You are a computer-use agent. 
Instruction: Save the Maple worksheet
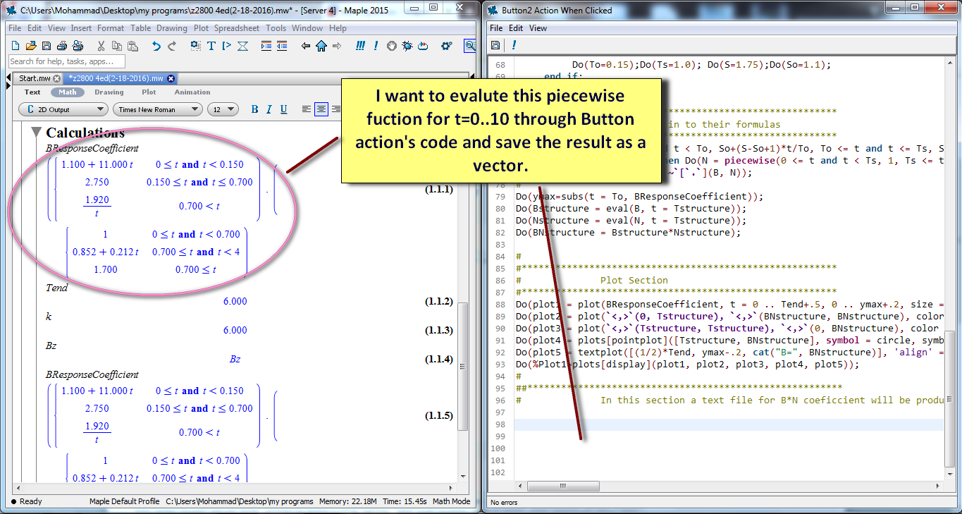pos(47,46)
